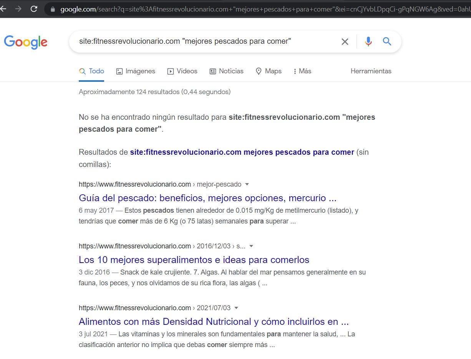Select the Todo tab
Image resolution: width=471 pixels, height=359 pixels.
(91, 71)
